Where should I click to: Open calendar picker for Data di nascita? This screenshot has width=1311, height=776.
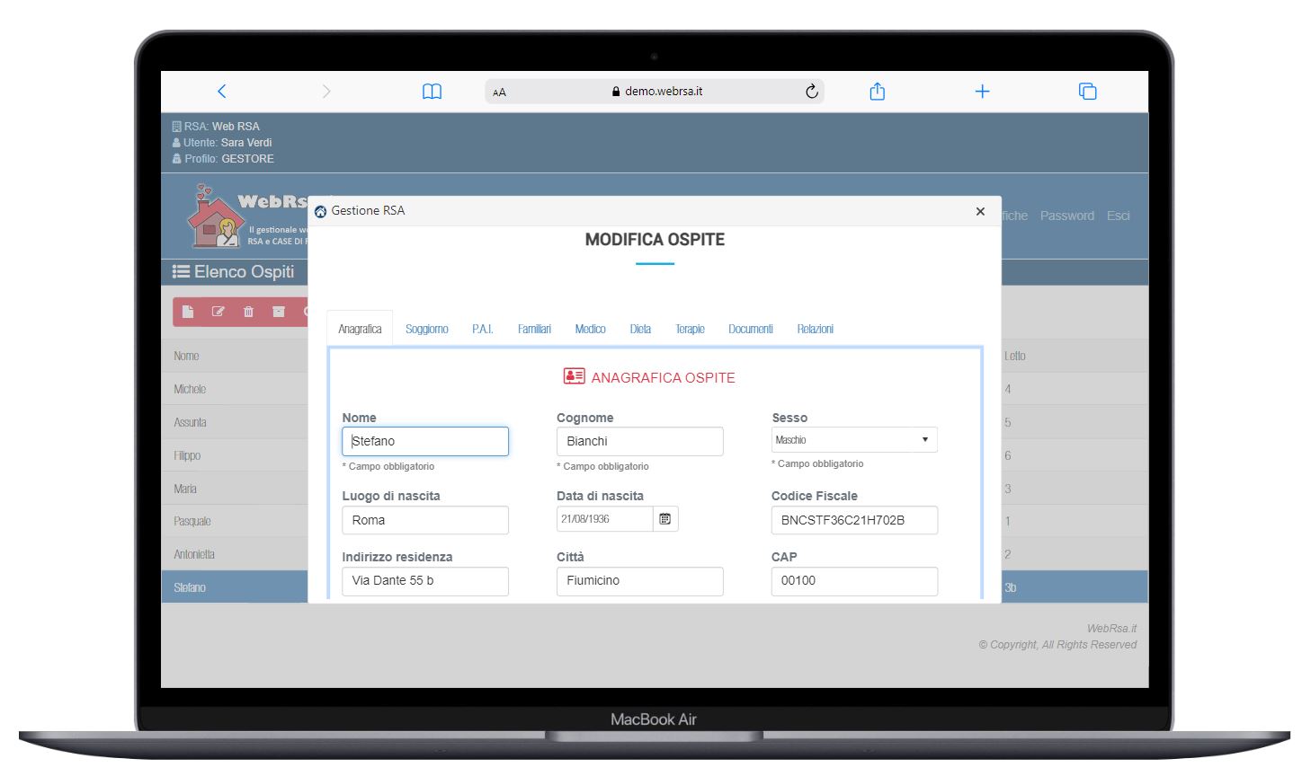point(665,519)
